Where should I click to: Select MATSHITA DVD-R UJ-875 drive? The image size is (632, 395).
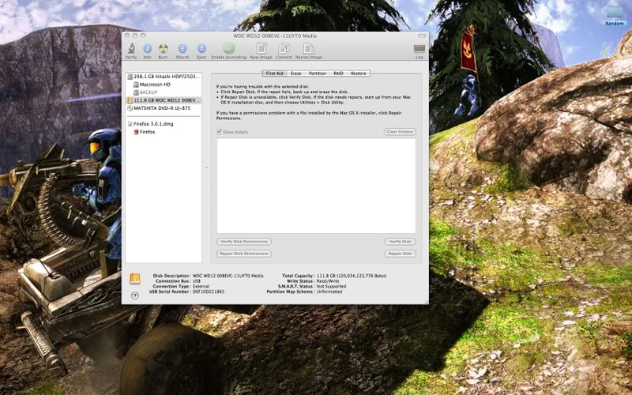(164, 108)
